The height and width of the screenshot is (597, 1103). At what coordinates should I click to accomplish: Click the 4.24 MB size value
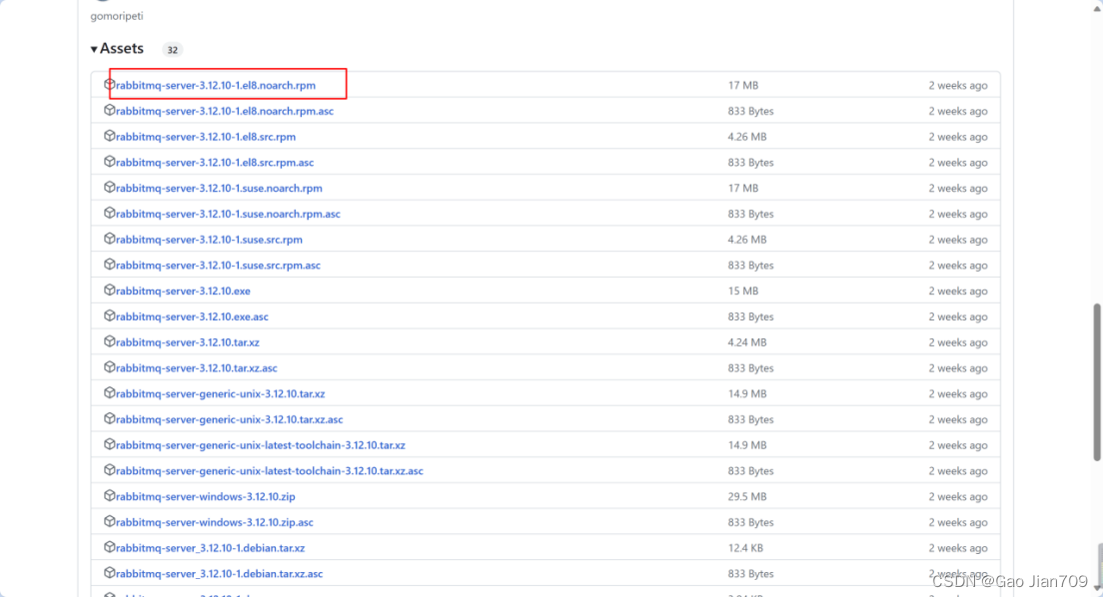click(747, 342)
